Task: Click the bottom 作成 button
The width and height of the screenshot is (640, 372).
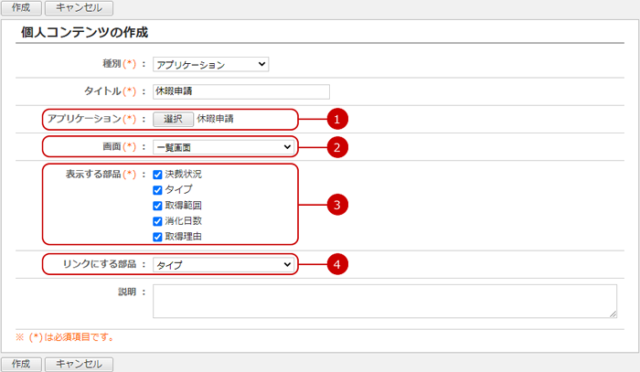Action: pyautogui.click(x=21, y=364)
